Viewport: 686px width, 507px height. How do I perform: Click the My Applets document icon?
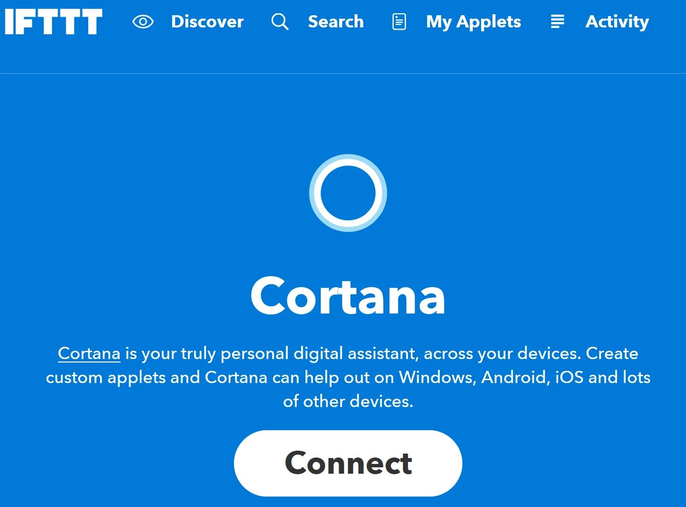click(x=399, y=22)
